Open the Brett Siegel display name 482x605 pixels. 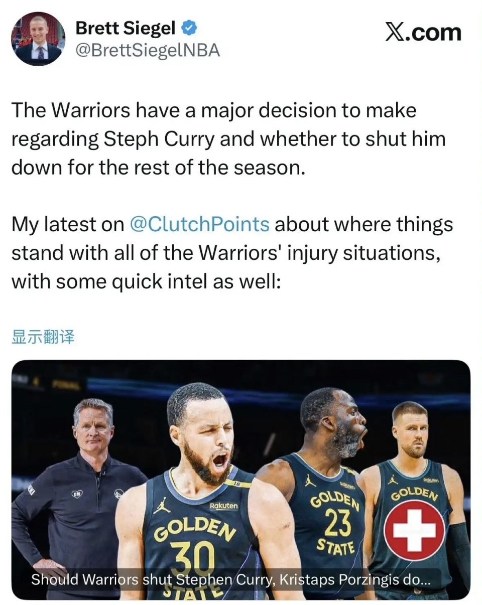pyautogui.click(x=125, y=29)
